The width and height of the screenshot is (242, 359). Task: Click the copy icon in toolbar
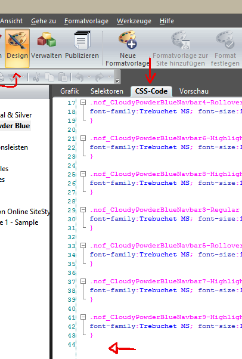49,77
